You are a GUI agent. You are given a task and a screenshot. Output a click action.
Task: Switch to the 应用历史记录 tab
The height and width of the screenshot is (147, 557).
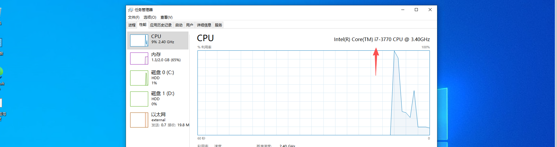[x=161, y=25]
